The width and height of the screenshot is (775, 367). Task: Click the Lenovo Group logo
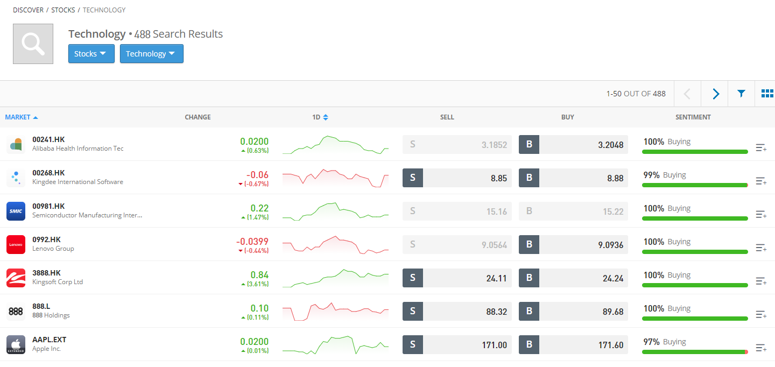click(x=16, y=244)
